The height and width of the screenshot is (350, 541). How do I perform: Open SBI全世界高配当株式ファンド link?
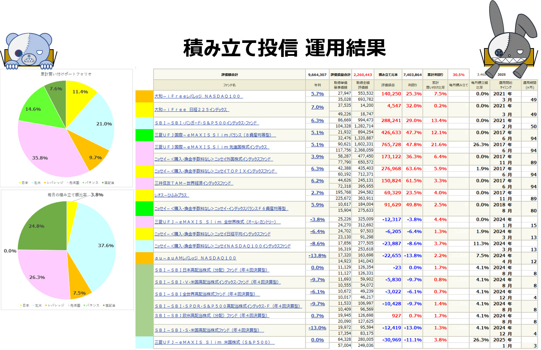click(207, 294)
